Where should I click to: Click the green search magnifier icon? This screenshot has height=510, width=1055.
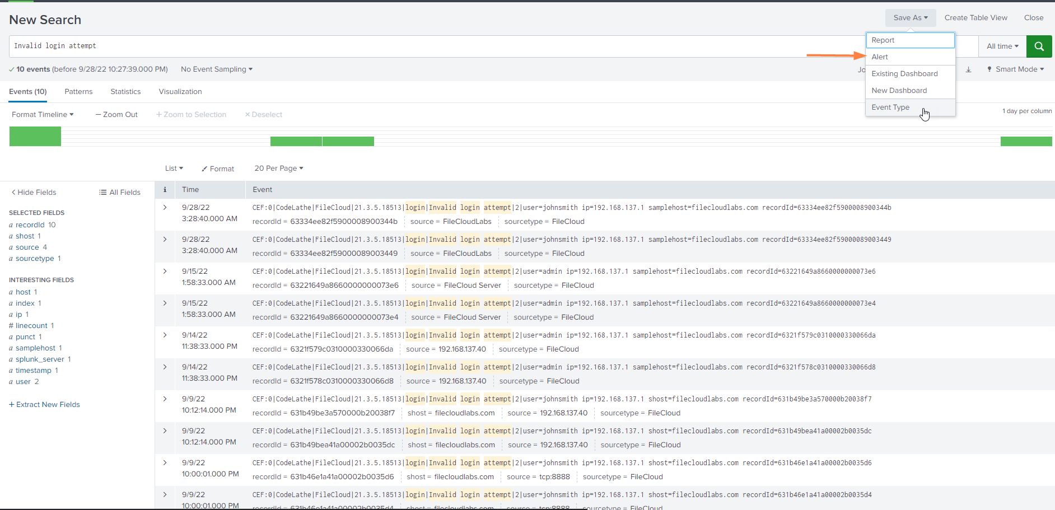click(1039, 46)
